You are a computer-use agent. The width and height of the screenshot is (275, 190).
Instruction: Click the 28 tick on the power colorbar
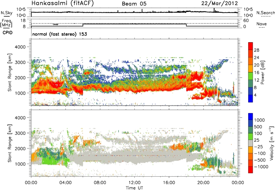pyautogui.click(x=256, y=50)
